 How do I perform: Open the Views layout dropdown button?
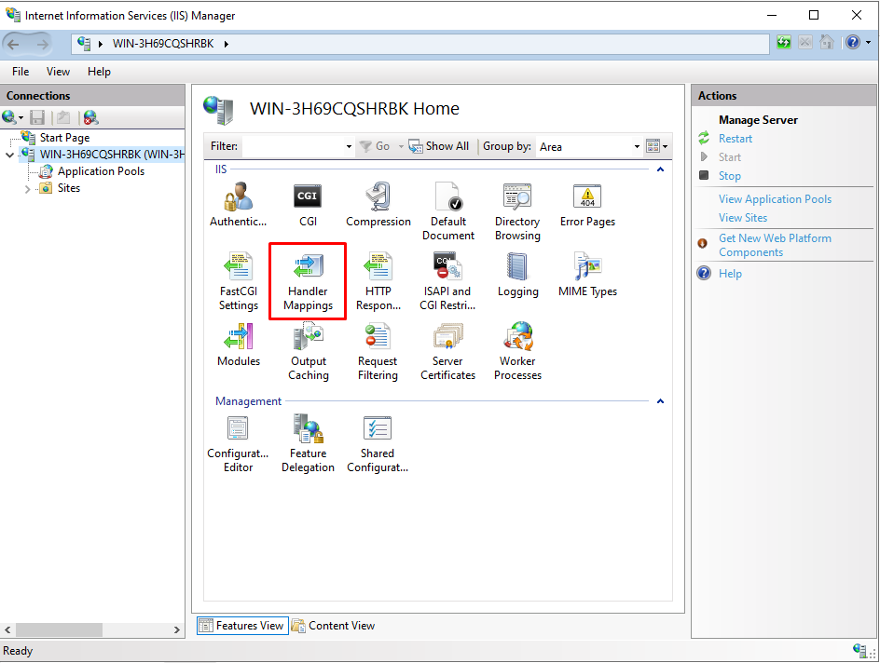click(656, 147)
